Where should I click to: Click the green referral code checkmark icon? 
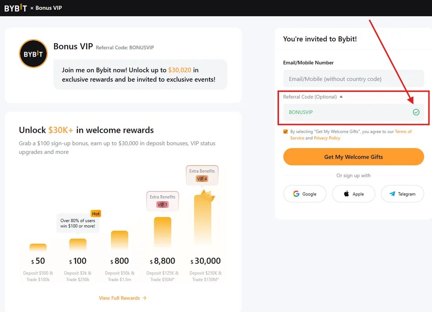[416, 112]
